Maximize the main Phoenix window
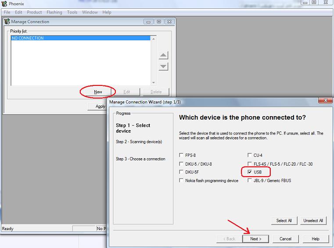 (314, 3)
